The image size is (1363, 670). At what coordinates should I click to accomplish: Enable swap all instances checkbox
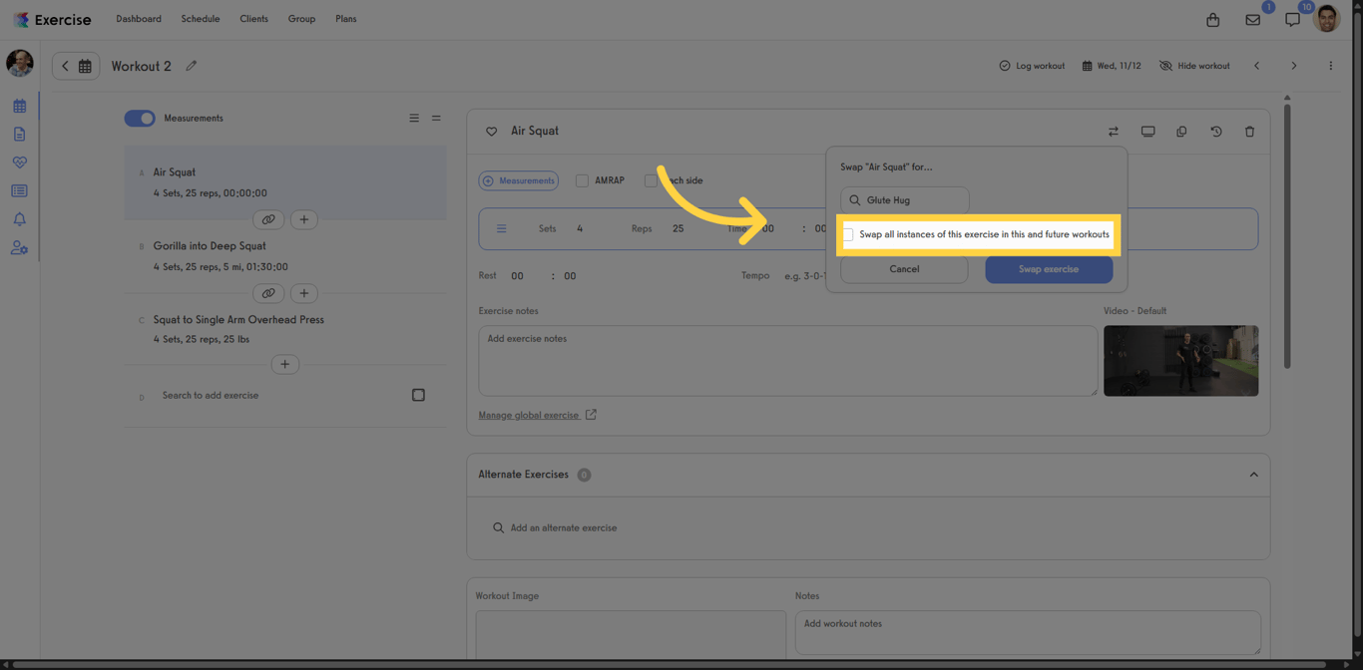[x=847, y=234]
